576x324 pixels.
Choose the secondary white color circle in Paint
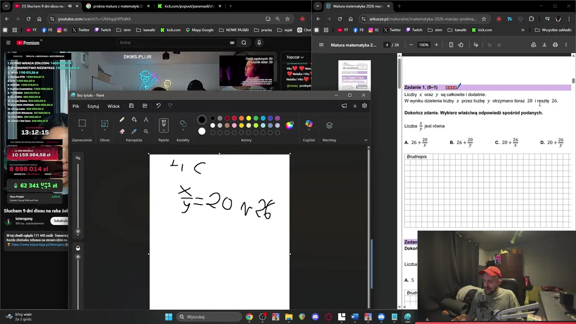click(x=202, y=131)
